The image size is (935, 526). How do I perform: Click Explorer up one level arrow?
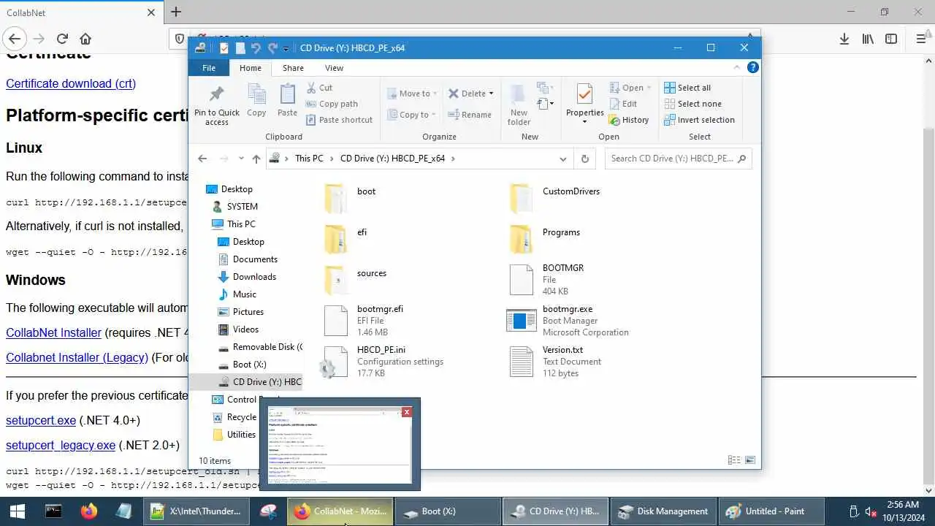(x=256, y=159)
